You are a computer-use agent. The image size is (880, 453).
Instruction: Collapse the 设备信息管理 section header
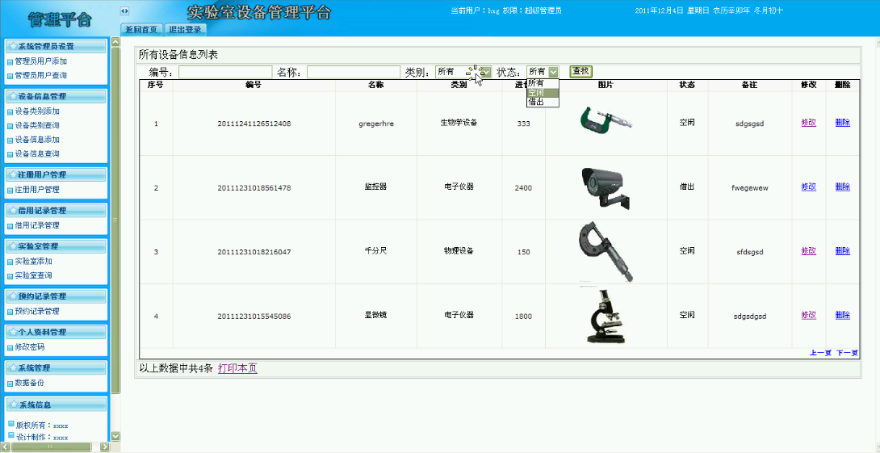[56, 96]
